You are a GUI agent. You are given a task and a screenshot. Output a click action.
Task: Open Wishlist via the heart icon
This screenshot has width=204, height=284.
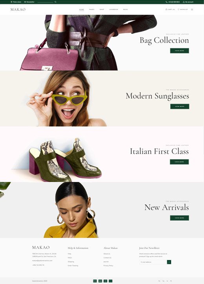[178, 9]
